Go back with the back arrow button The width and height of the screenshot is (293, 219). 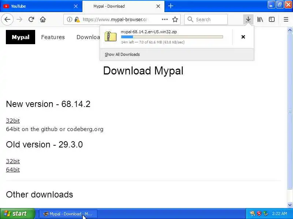click(x=7, y=19)
